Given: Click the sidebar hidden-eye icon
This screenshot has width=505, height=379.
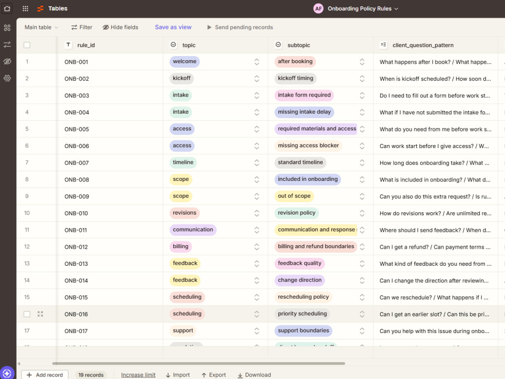Looking at the screenshot, I should click(7, 61).
